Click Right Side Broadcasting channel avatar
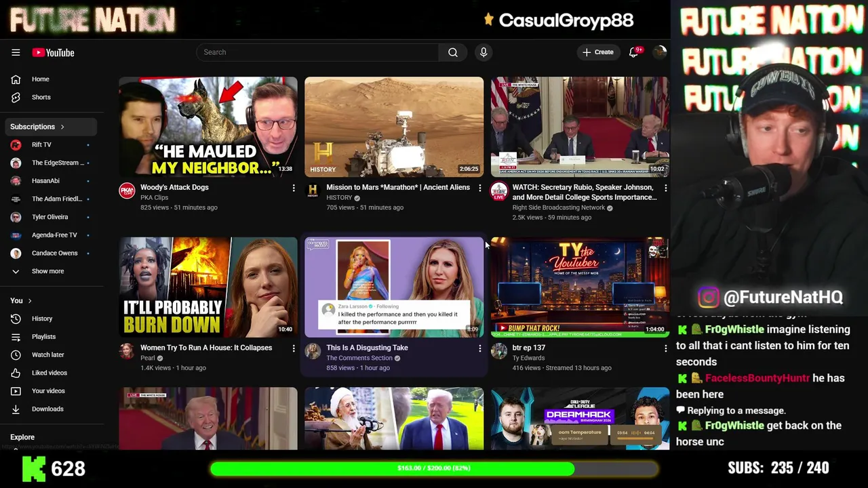This screenshot has height=488, width=868. (498, 190)
